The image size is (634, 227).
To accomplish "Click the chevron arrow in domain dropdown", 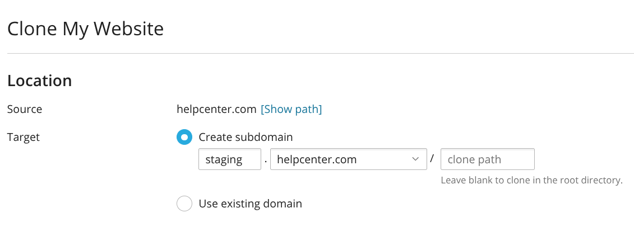I will [x=415, y=159].
